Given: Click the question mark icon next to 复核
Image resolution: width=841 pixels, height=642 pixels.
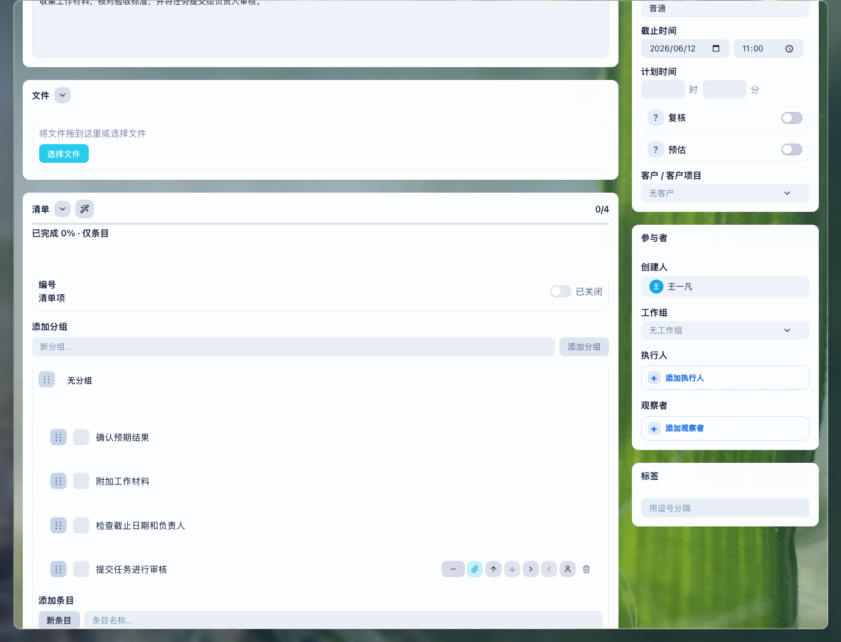Looking at the screenshot, I should tap(655, 118).
